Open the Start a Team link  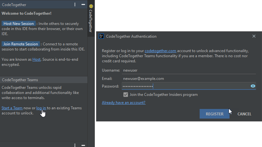(x=12, y=108)
